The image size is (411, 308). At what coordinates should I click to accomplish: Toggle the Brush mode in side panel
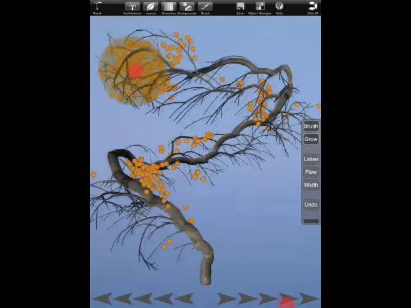click(311, 126)
